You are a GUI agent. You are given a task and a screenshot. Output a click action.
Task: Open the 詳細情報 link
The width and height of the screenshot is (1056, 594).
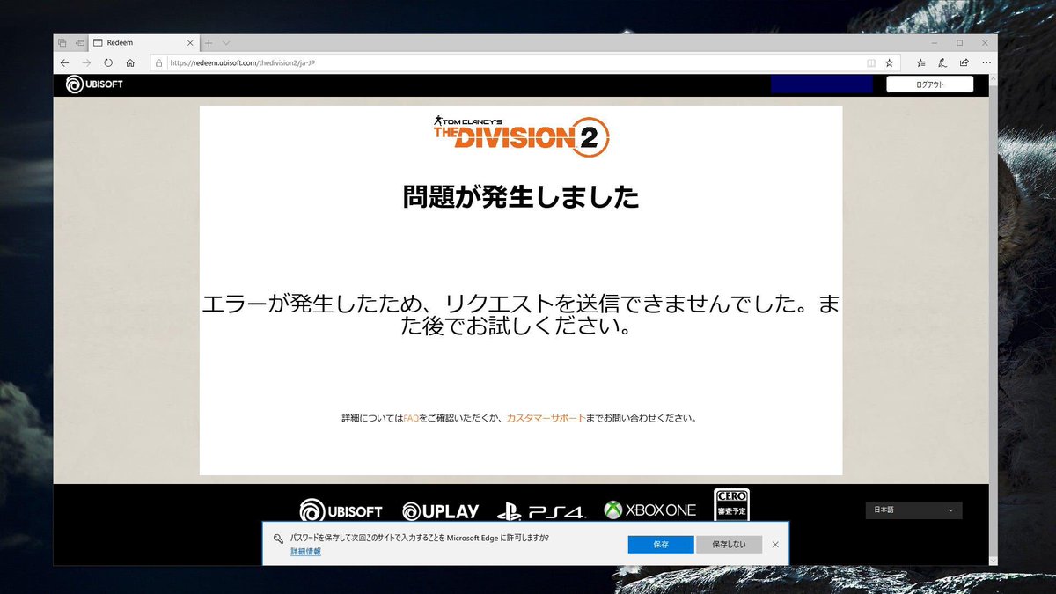[x=305, y=551]
